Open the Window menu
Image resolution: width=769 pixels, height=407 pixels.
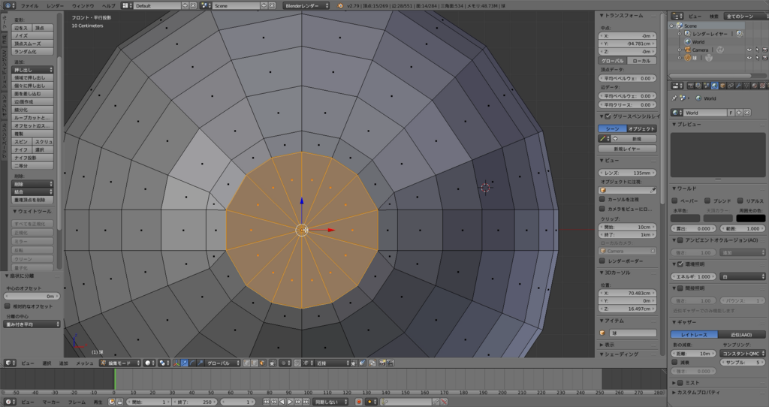(x=83, y=6)
